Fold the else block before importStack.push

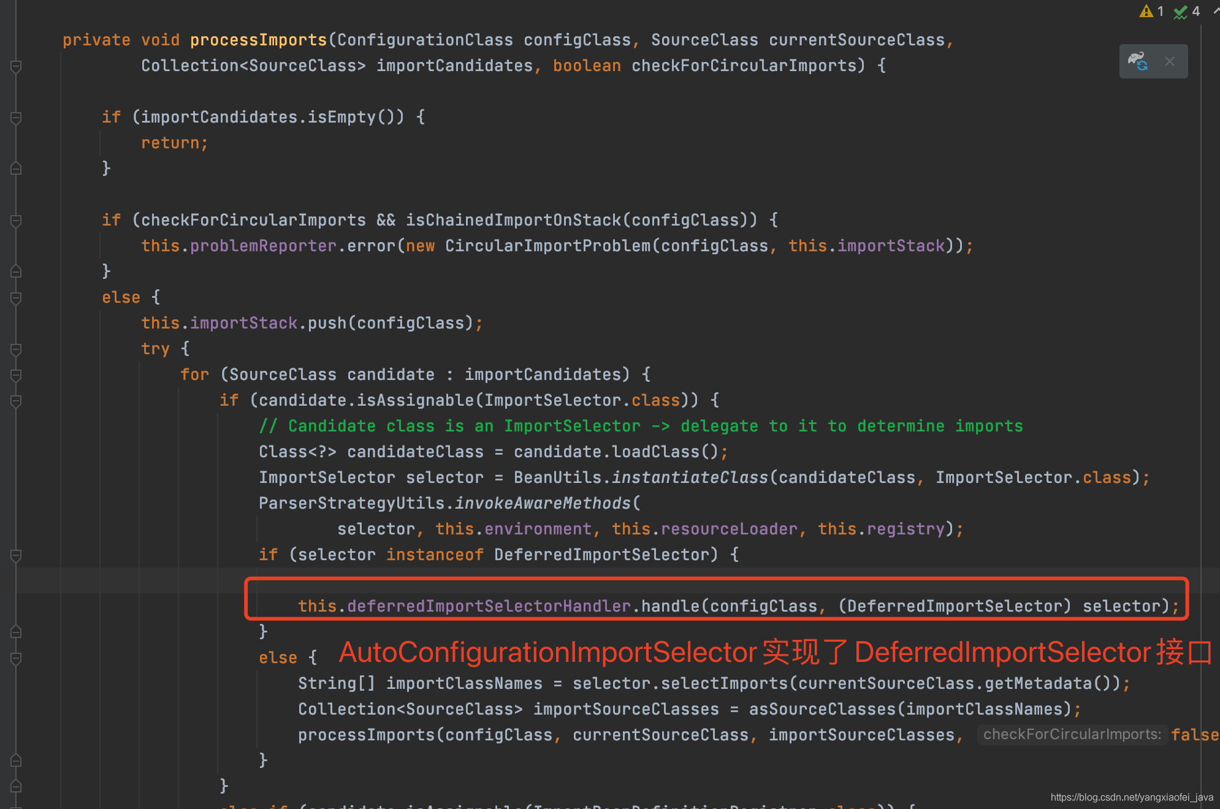[x=17, y=298]
